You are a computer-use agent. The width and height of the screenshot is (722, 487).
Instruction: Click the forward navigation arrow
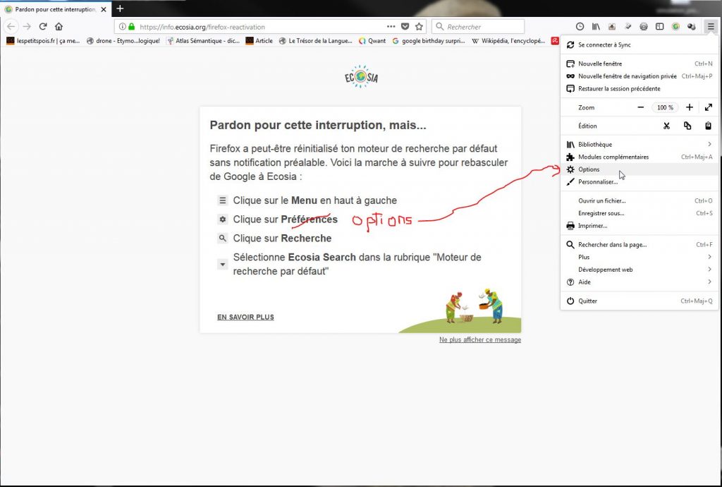pos(27,27)
